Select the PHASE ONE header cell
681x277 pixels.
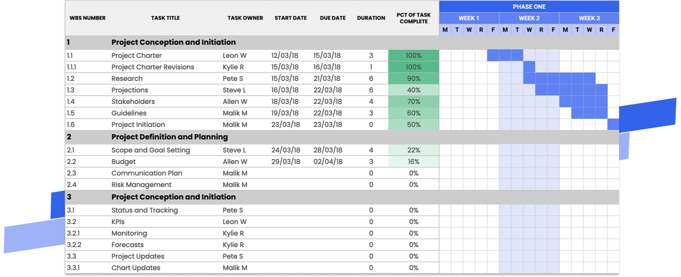pyautogui.click(x=529, y=6)
